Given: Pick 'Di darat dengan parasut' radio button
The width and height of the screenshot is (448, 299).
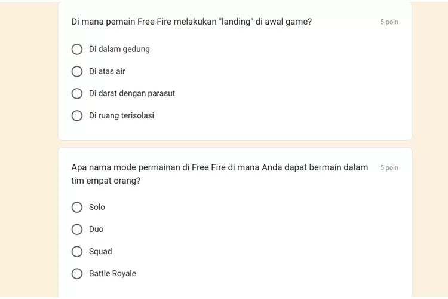Looking at the screenshot, I should point(77,93).
